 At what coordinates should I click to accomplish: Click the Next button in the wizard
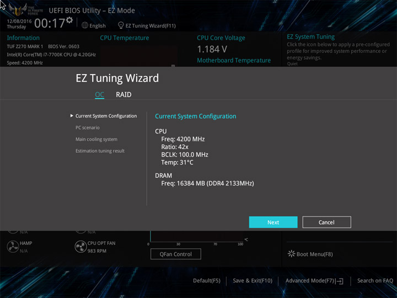[273, 222]
